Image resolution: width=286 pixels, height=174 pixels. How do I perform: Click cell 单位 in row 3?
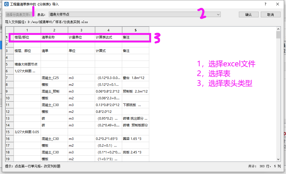[81, 51]
